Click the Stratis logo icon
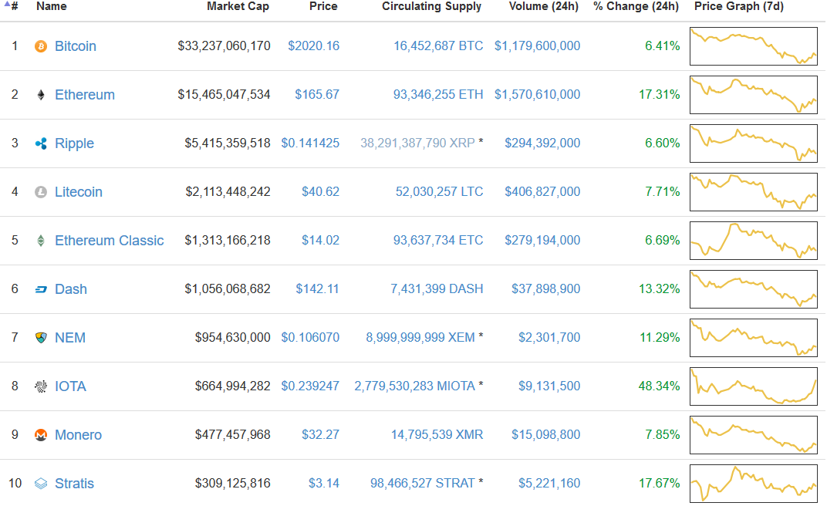Viewport: 827px width, 506px height. [x=41, y=484]
